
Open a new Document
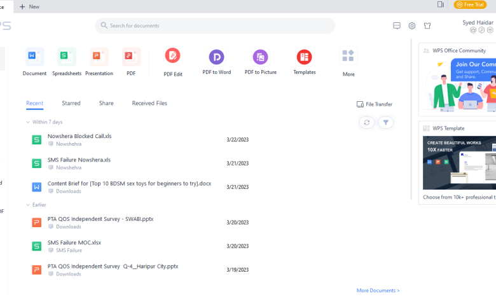click(34, 57)
